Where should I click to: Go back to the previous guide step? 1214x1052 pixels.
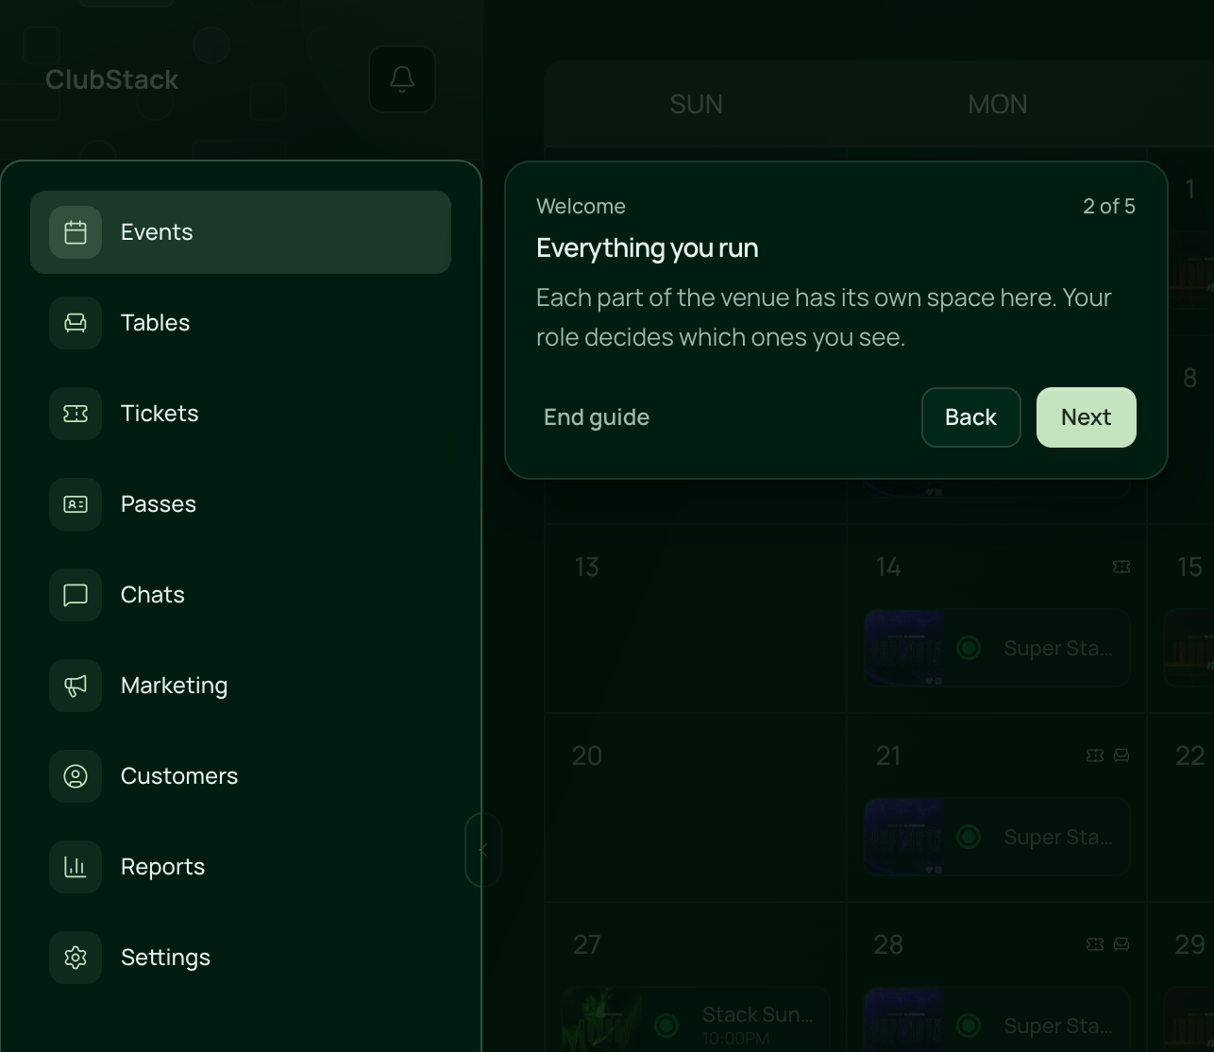click(x=971, y=417)
